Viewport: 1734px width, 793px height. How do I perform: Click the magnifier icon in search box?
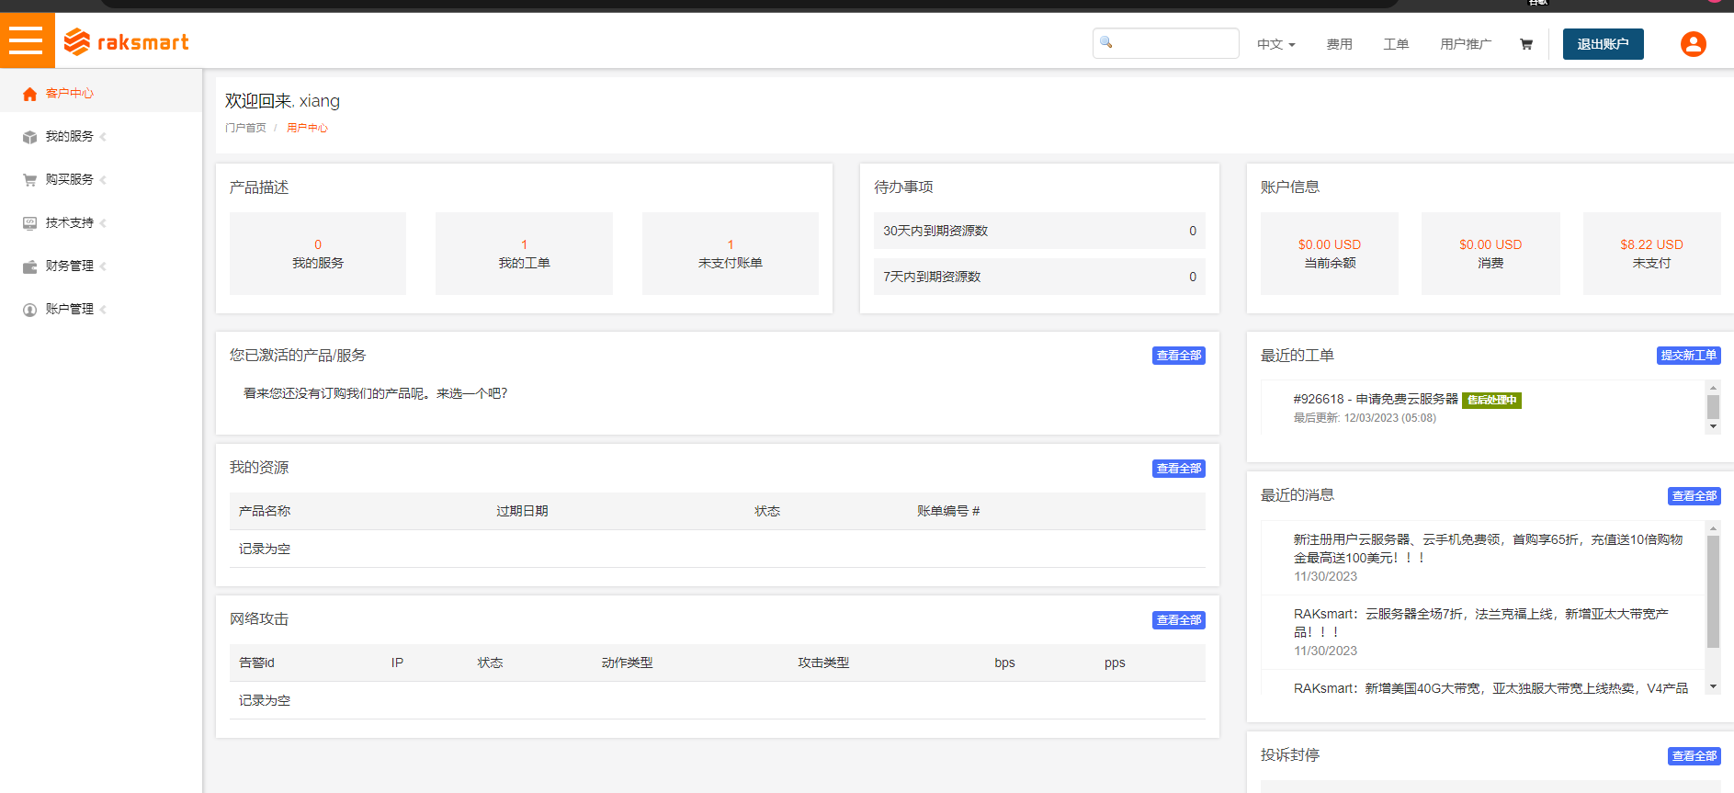(x=1106, y=42)
